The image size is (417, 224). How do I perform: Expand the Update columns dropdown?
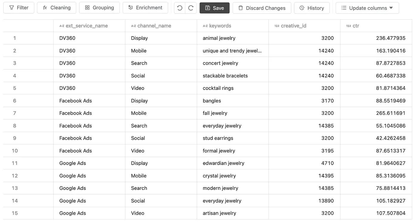point(367,8)
